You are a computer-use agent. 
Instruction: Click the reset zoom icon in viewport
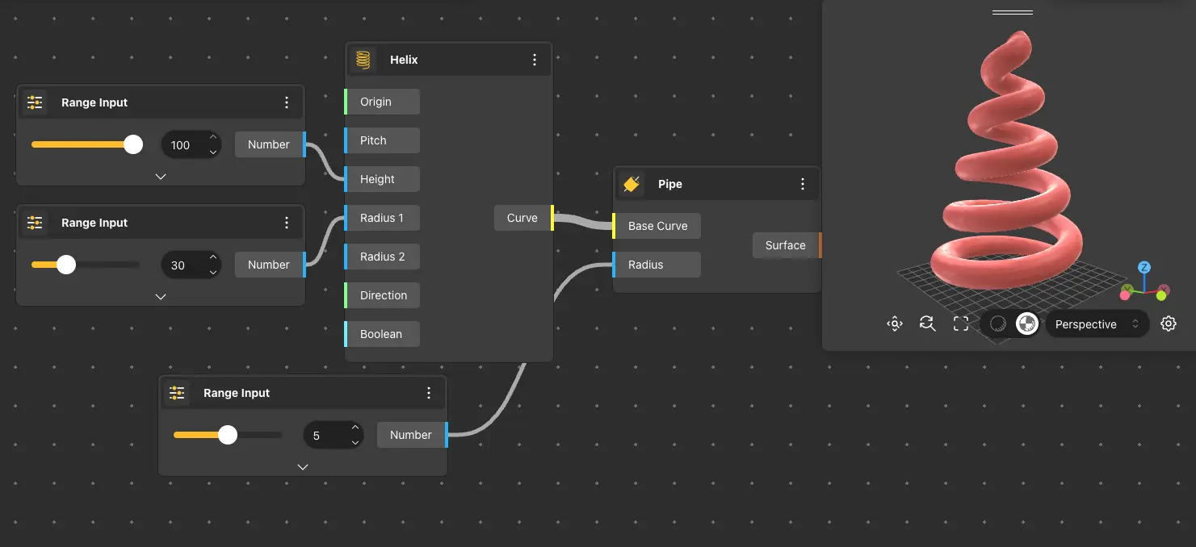click(927, 324)
